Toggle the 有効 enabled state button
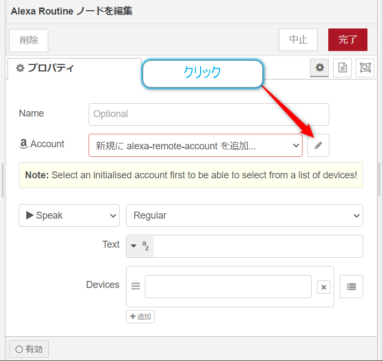Screen dimensions: 383x361 [29, 349]
